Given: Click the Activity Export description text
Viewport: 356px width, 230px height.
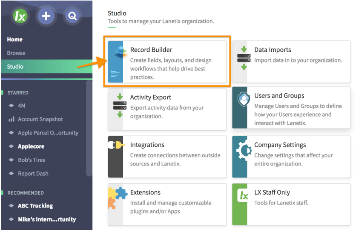Looking at the screenshot, I should (x=167, y=112).
